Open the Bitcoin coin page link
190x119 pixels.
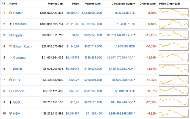click(x=18, y=13)
